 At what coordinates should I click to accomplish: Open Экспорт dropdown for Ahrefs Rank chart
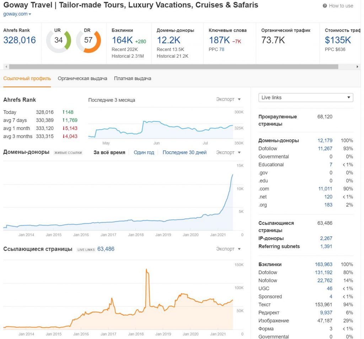click(228, 99)
